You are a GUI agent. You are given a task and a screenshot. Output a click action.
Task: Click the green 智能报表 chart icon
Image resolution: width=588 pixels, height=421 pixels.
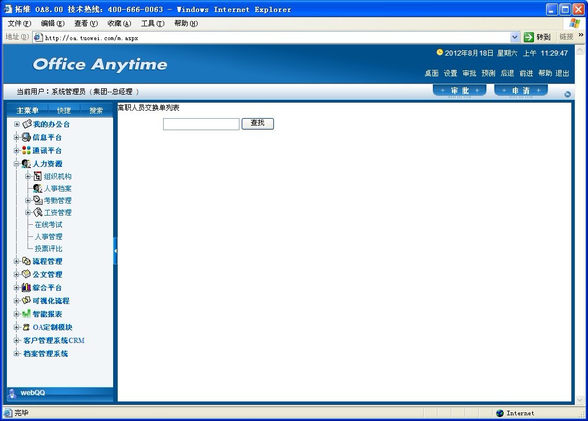pos(26,314)
